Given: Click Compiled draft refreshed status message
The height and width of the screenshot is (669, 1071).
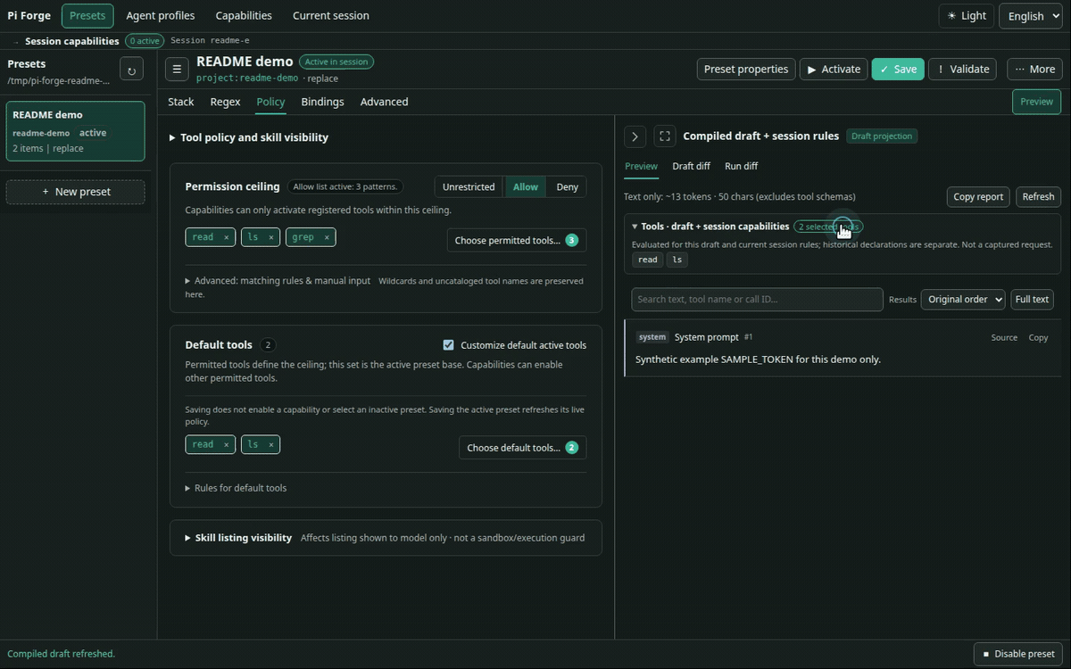Looking at the screenshot, I should coord(62,654).
